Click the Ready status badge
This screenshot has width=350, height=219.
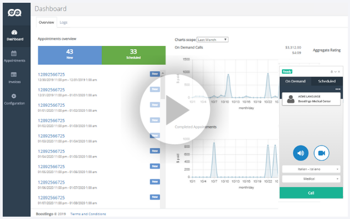tap(287, 71)
